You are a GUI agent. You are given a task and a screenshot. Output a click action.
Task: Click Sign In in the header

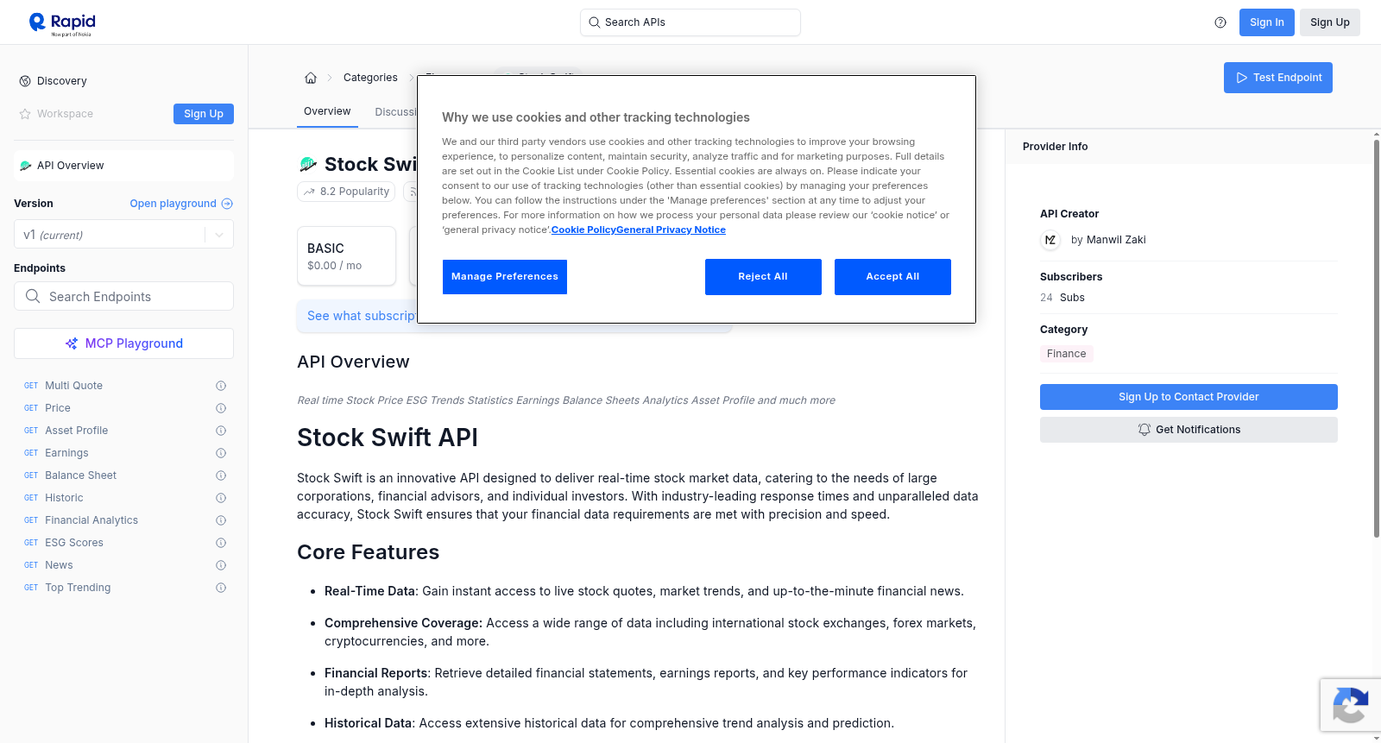click(1267, 22)
